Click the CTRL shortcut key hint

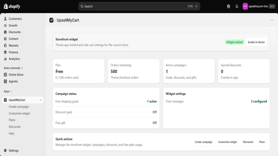click(190, 6)
